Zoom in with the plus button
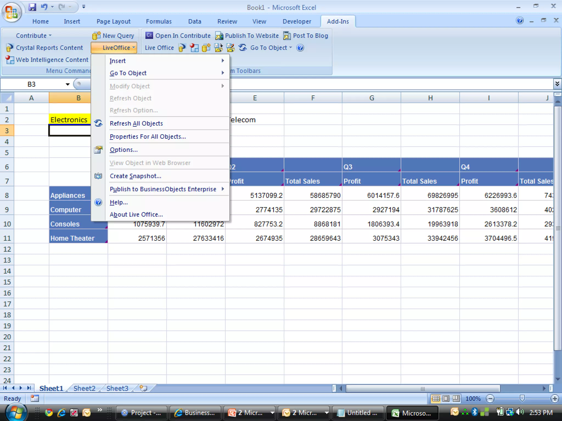 pos(555,399)
